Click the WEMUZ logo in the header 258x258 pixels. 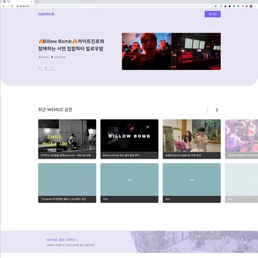(x=46, y=14)
